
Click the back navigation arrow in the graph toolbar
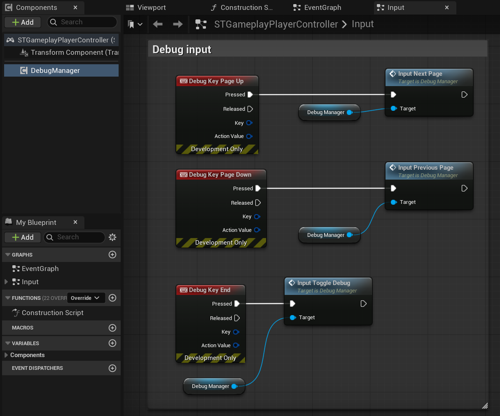click(158, 24)
